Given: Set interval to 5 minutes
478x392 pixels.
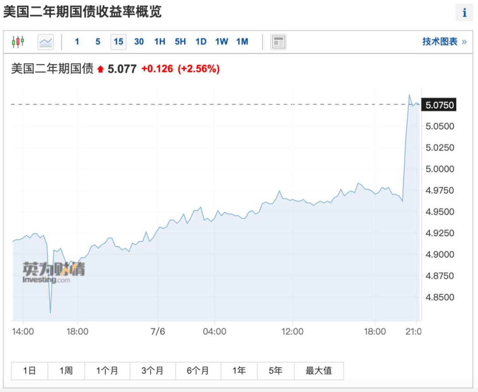Looking at the screenshot, I should point(98,42).
